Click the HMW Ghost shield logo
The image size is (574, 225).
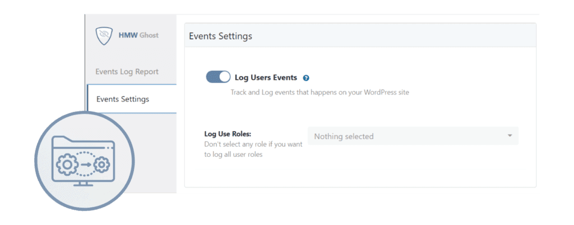click(104, 35)
